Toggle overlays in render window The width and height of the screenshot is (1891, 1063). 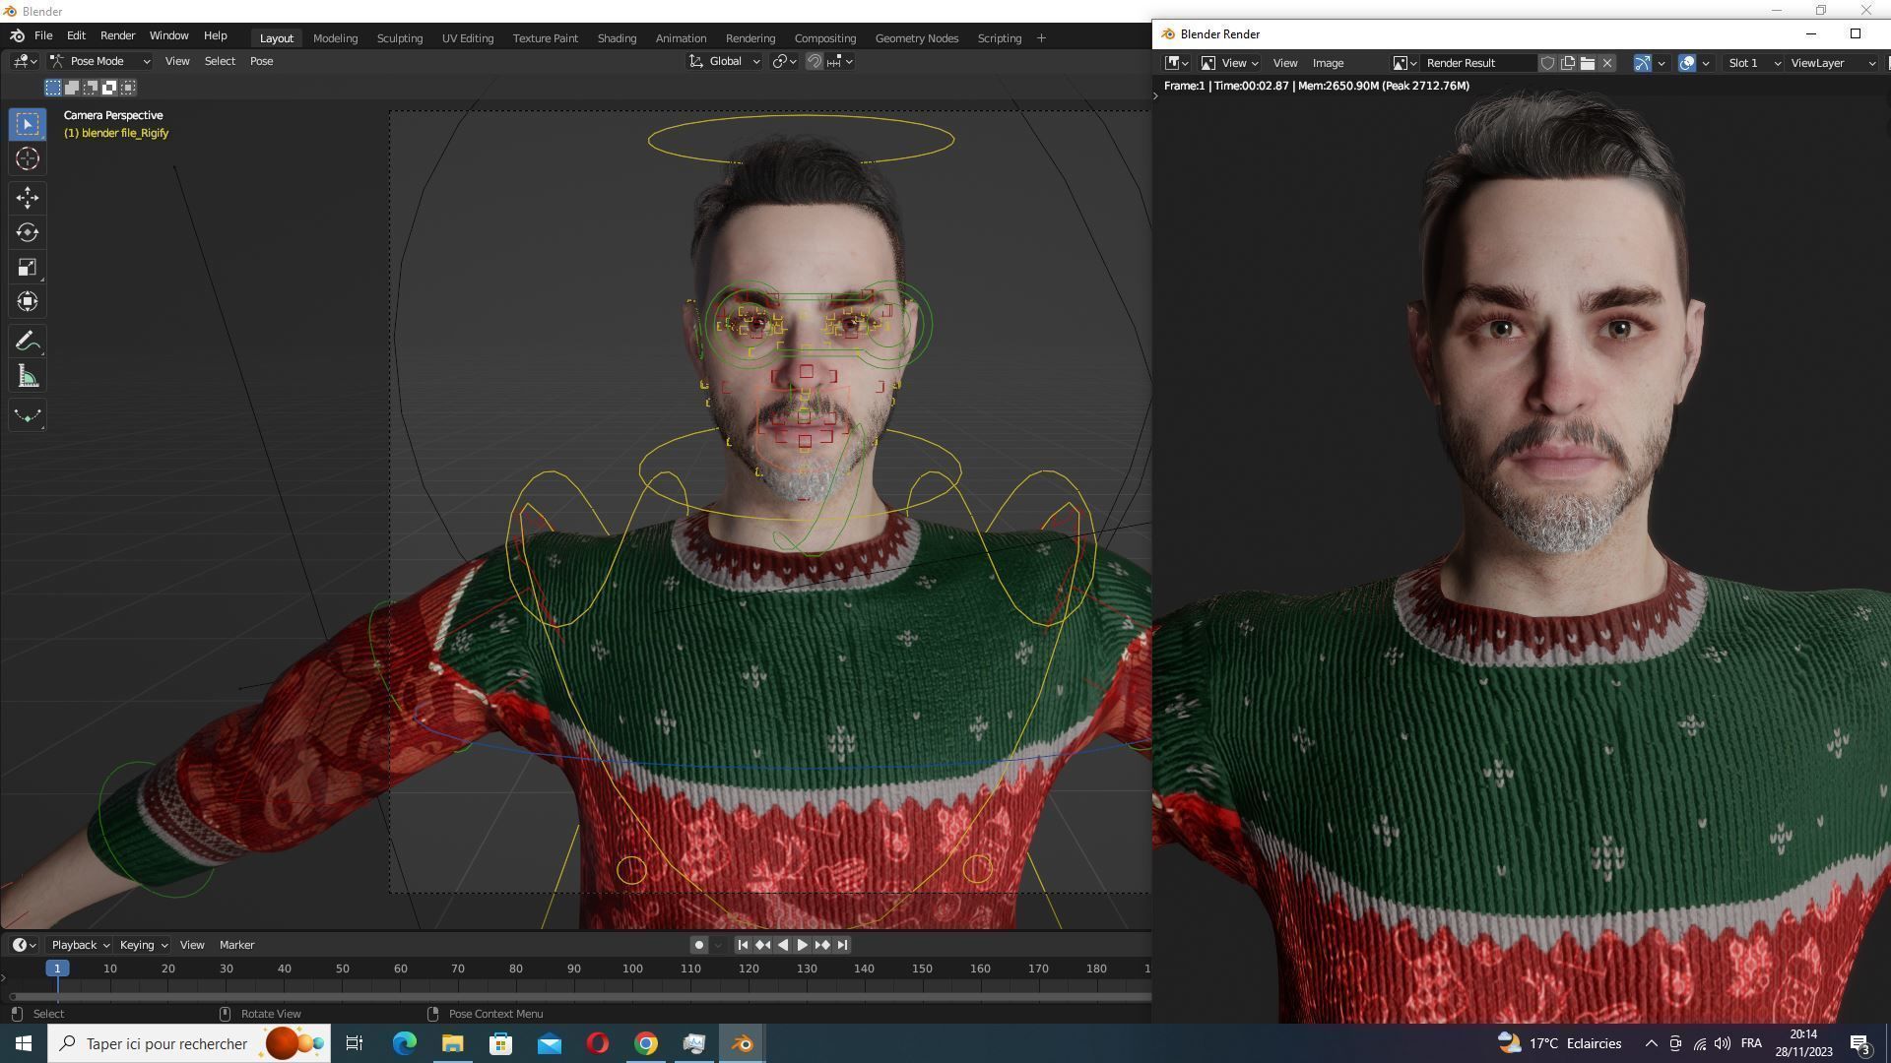(x=1686, y=63)
